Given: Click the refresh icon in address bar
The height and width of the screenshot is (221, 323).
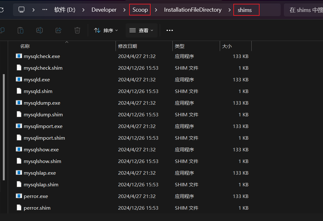Looking at the screenshot, I should tap(2, 10).
